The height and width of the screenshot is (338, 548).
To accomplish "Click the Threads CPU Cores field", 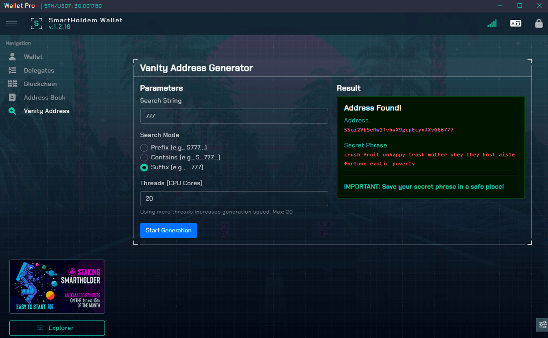I will [234, 199].
